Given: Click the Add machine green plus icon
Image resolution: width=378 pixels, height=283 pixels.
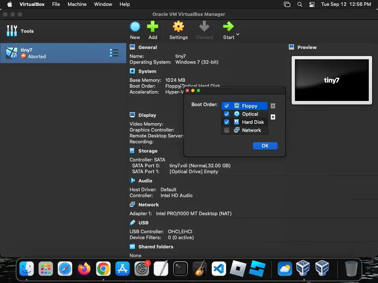Looking at the screenshot, I should pos(152,27).
